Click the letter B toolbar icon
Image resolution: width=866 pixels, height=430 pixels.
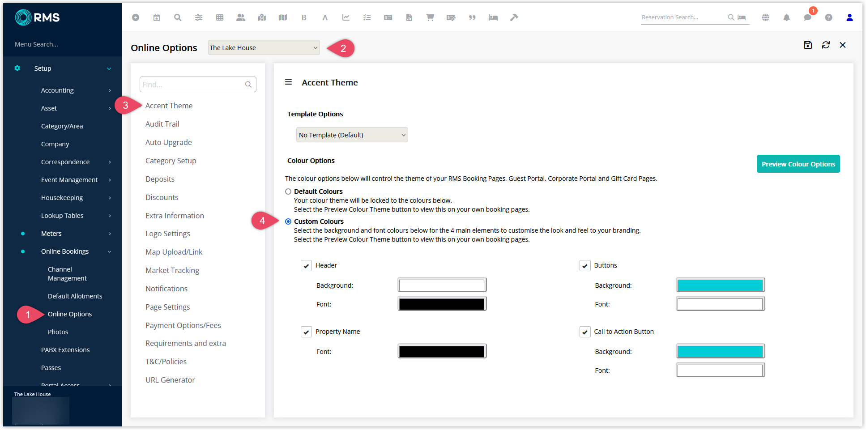click(x=304, y=17)
